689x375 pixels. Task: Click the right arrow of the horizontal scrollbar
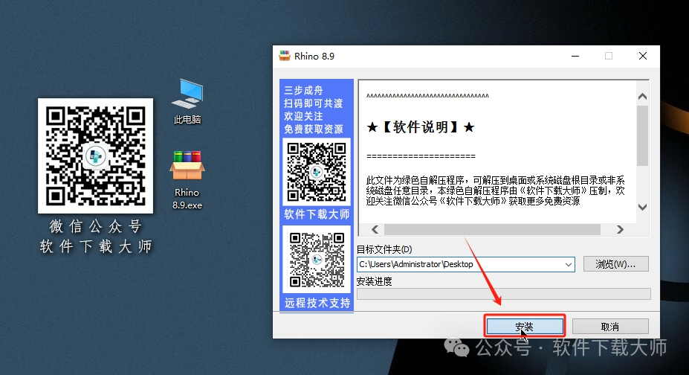point(620,229)
